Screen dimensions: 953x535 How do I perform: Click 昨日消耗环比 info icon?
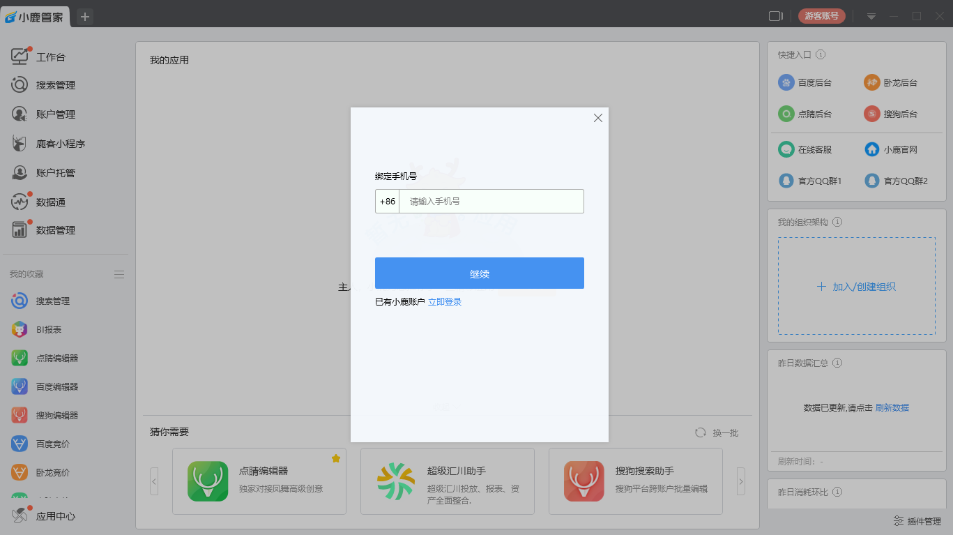click(x=837, y=492)
